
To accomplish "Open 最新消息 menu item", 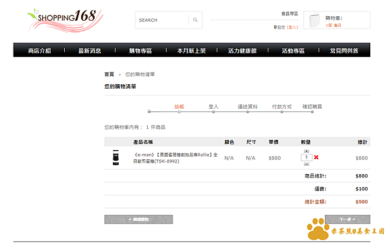I will [x=90, y=50].
